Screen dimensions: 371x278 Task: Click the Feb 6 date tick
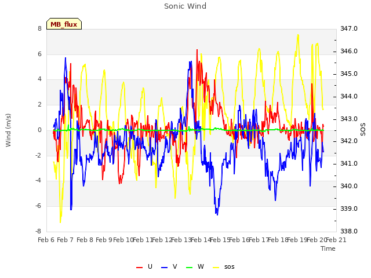tap(46, 240)
